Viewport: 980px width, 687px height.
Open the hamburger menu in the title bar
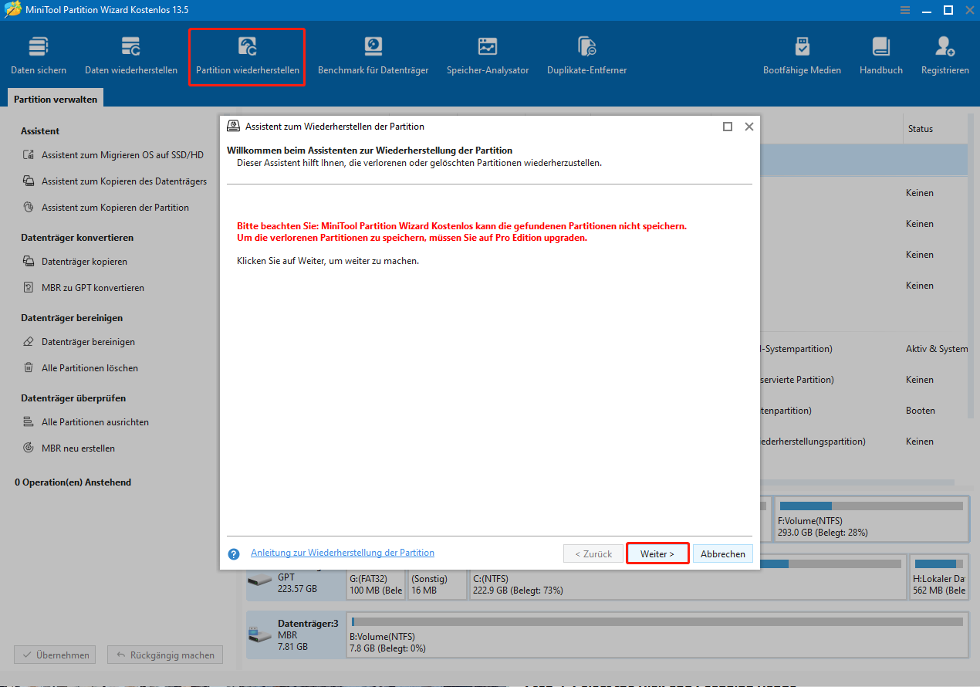904,10
